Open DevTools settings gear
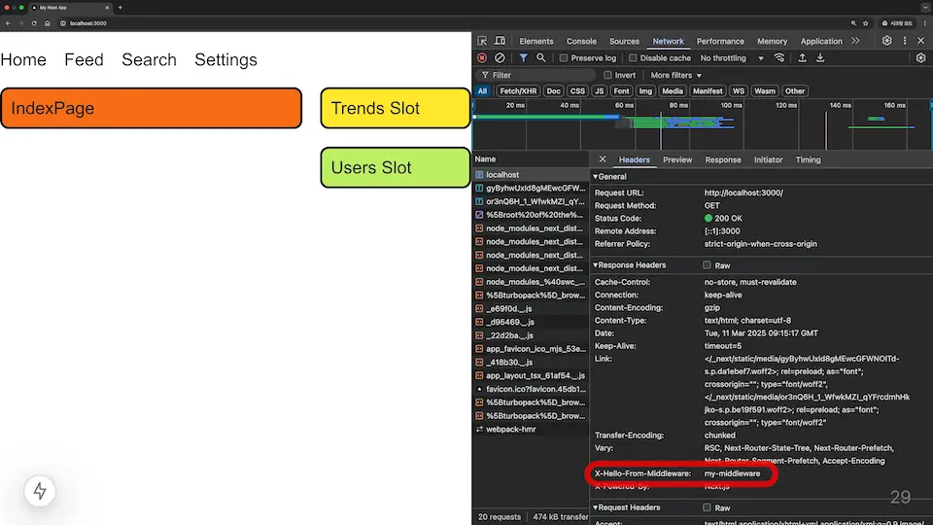Screen dimensions: 933x525 [x=886, y=41]
